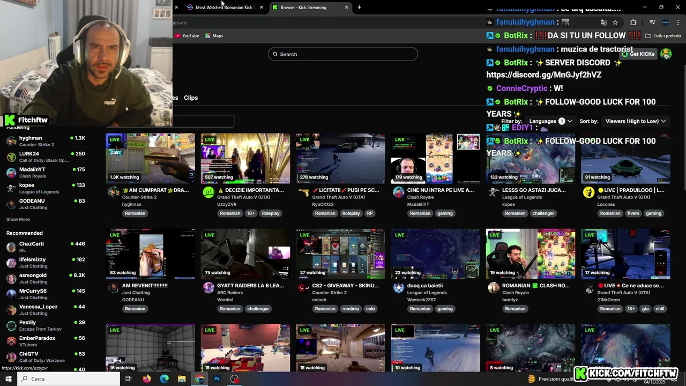
Task: Open the MrCurryS6 channel in Recommended
Action: [x=46, y=294]
